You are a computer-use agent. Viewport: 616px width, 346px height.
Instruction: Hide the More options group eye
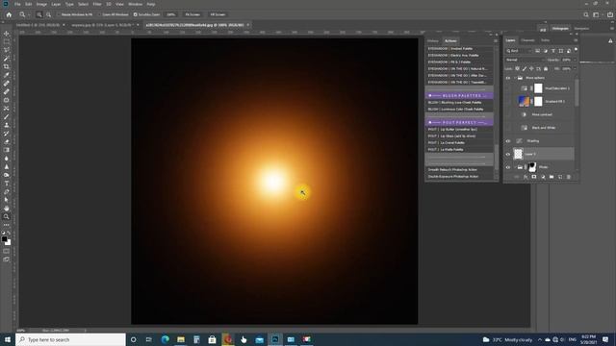click(x=508, y=78)
